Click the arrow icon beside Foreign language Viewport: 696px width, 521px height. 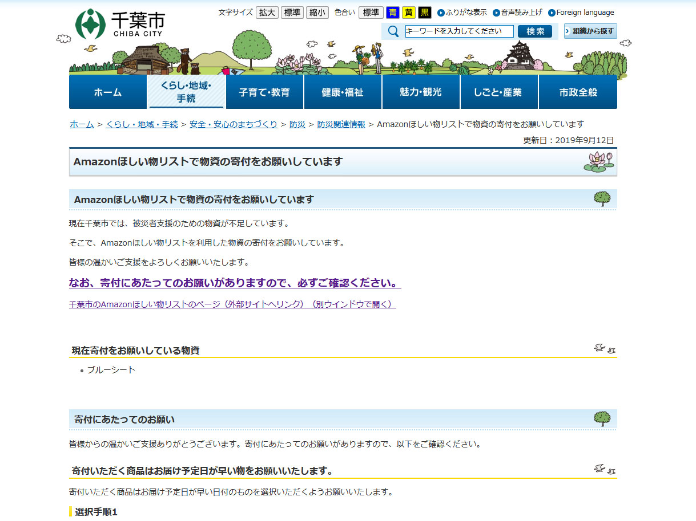[x=552, y=13]
